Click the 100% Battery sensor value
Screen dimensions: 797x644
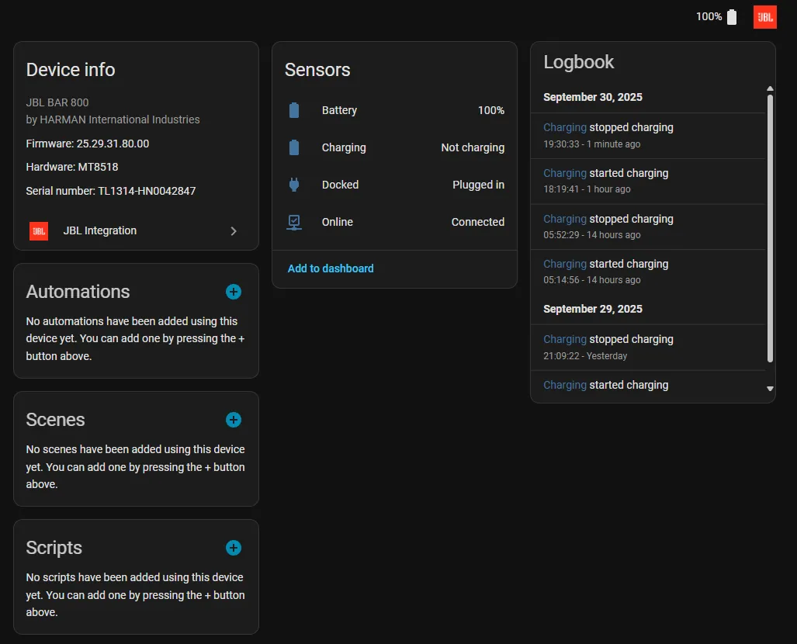[x=491, y=110]
